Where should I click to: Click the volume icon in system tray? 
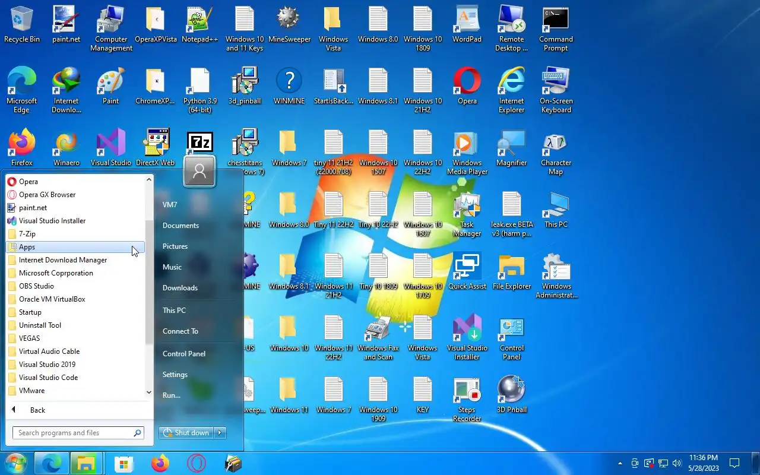[677, 463]
